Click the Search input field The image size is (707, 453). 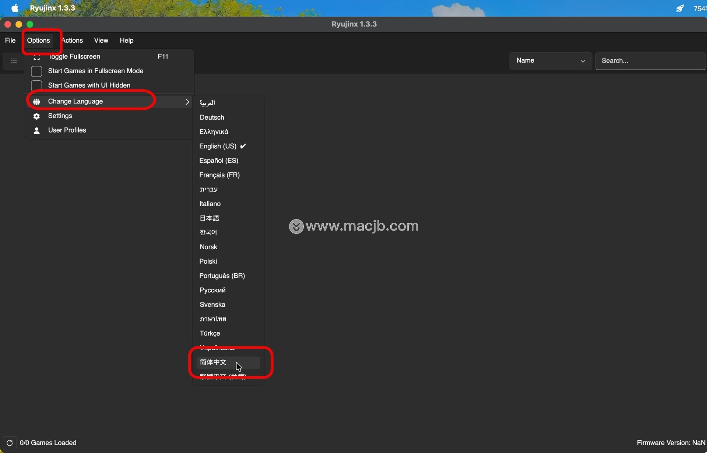pyautogui.click(x=650, y=61)
